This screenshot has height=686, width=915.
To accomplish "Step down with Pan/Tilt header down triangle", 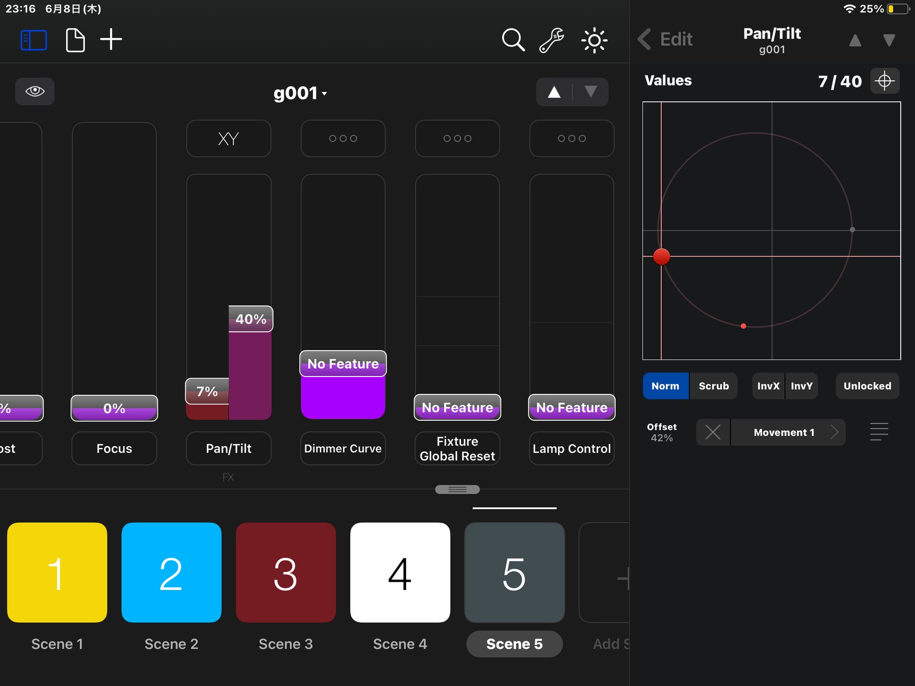I will [x=889, y=40].
